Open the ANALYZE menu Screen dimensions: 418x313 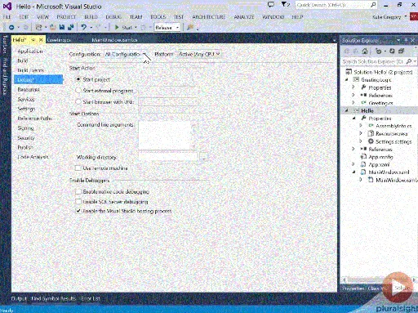(244, 17)
